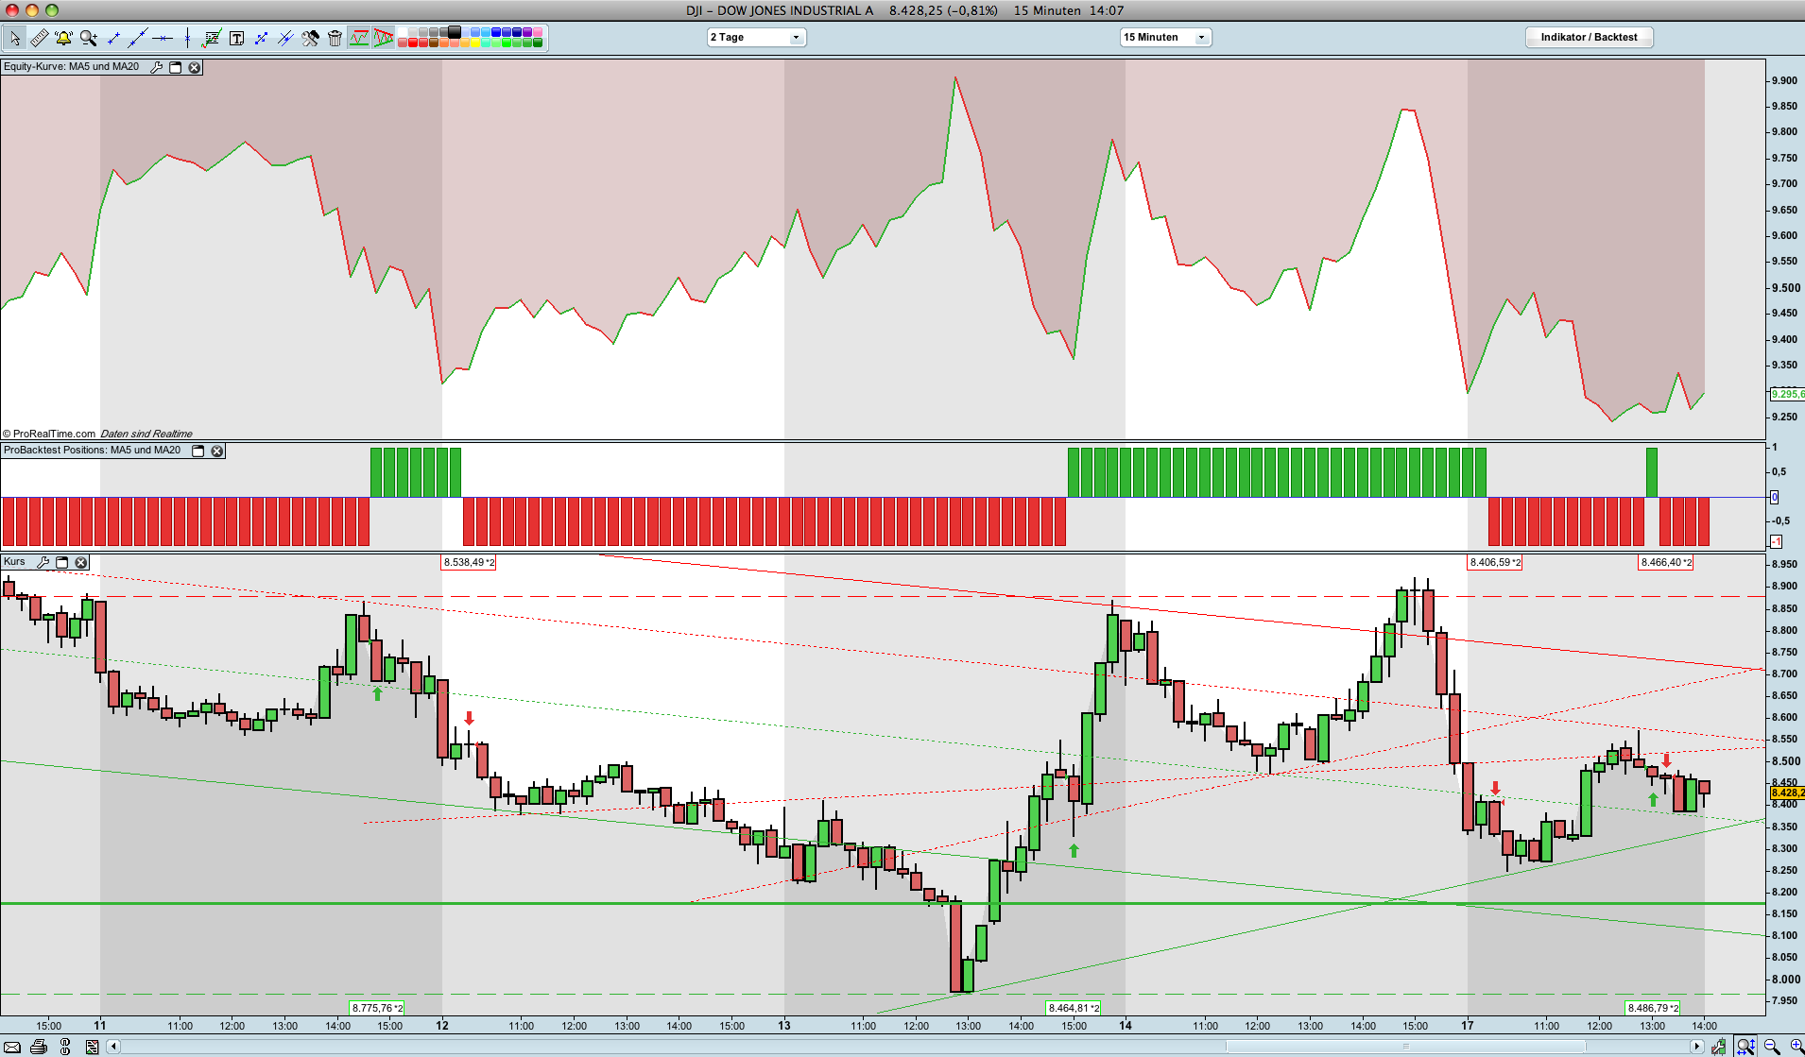Close the ProBacktest Positions panel
1805x1057 pixels.
pos(217,451)
